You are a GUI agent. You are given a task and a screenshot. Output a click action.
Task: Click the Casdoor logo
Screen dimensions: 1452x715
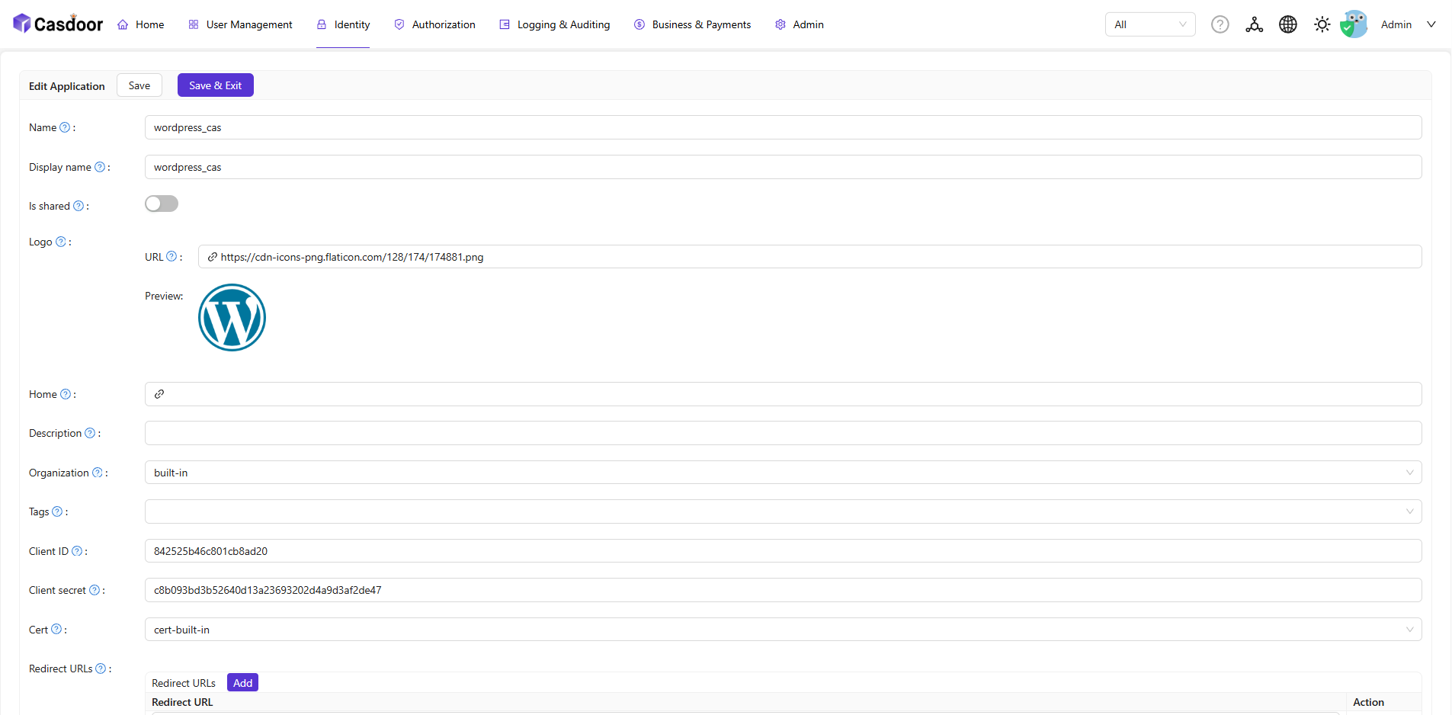click(x=58, y=24)
